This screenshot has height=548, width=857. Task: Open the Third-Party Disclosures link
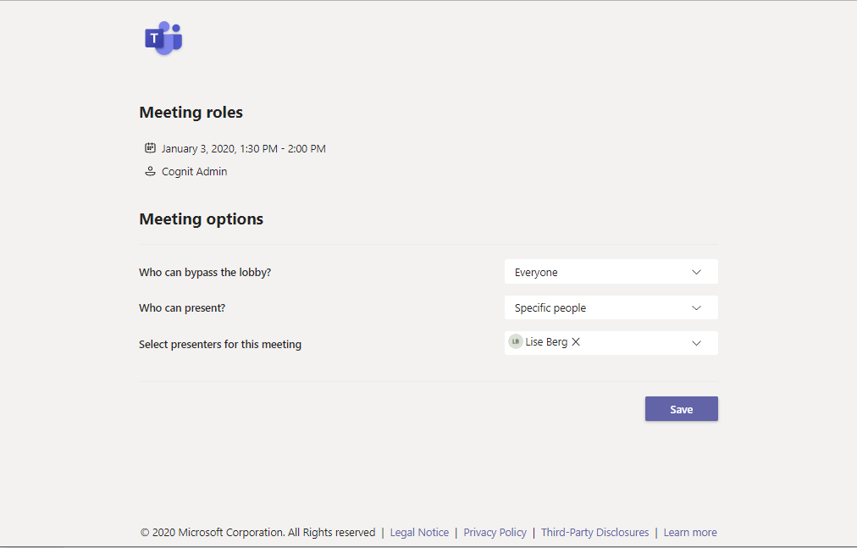[x=594, y=533]
